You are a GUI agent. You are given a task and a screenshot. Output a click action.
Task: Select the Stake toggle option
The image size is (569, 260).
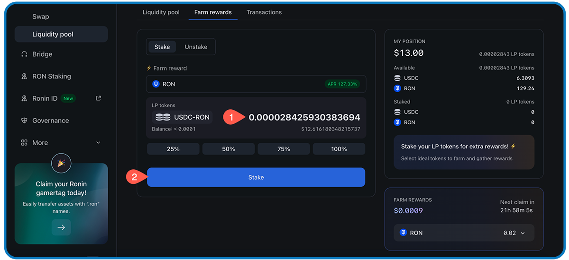pyautogui.click(x=162, y=47)
